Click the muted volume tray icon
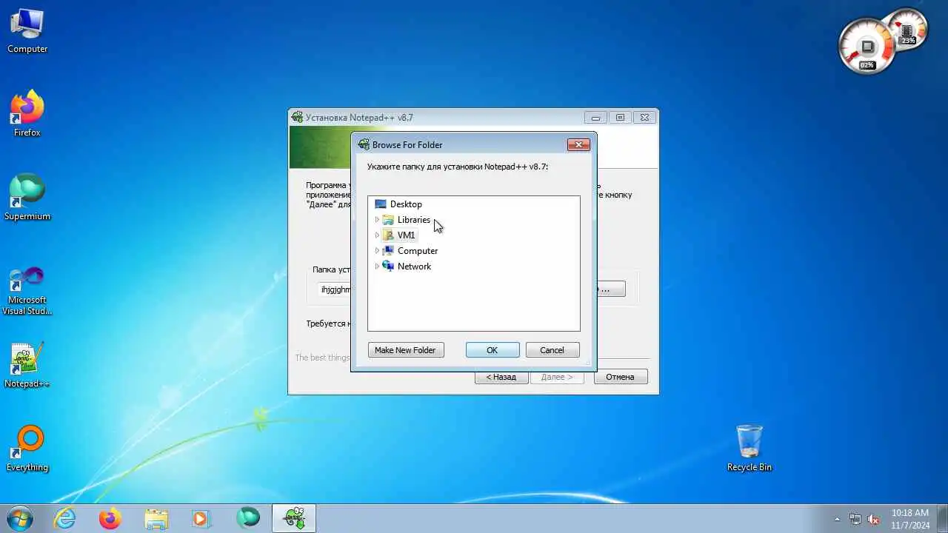 click(x=874, y=519)
